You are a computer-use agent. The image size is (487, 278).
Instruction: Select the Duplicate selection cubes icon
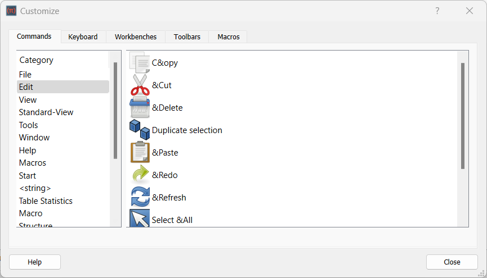(140, 130)
